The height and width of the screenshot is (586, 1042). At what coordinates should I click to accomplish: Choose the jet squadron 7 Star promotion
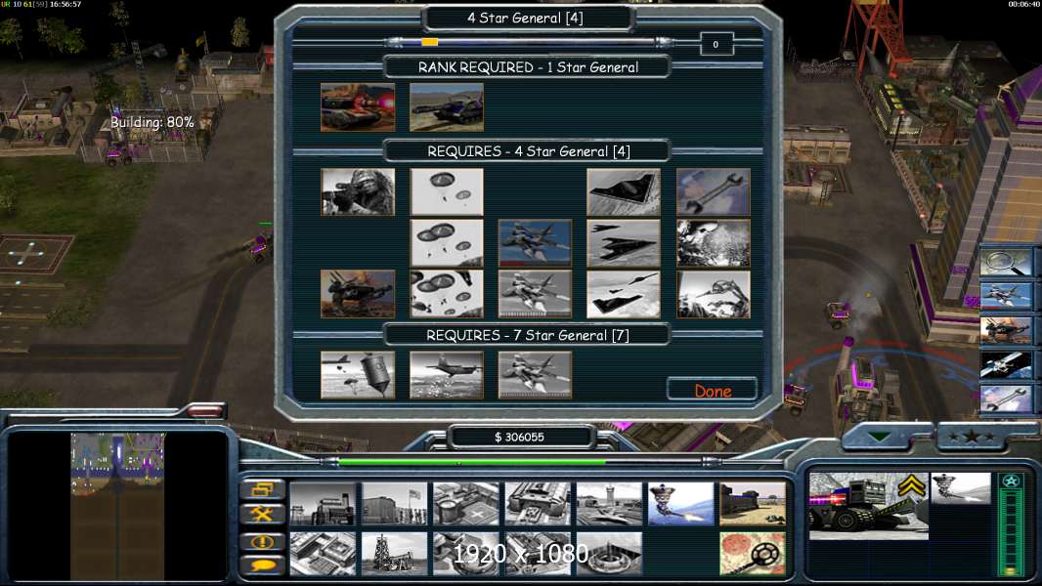click(x=535, y=375)
